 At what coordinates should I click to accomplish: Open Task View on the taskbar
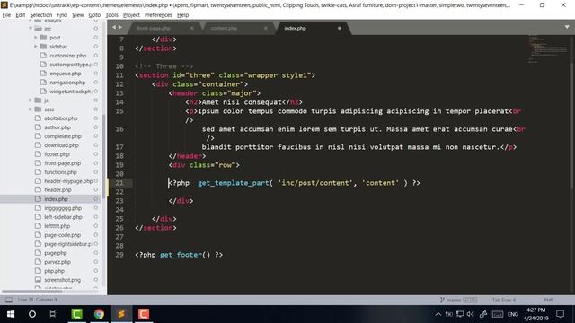click(54, 314)
